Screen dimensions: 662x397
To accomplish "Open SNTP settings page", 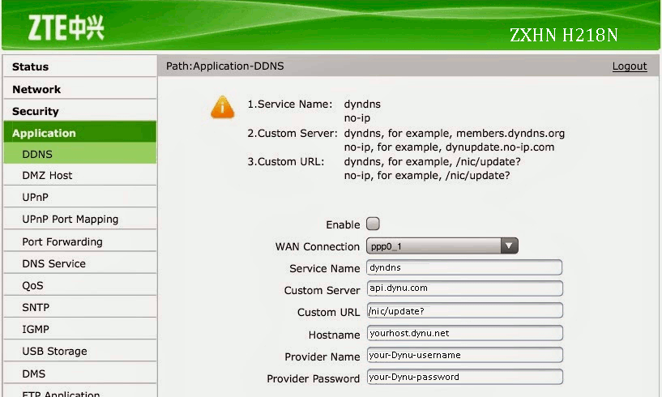I will tap(80, 307).
